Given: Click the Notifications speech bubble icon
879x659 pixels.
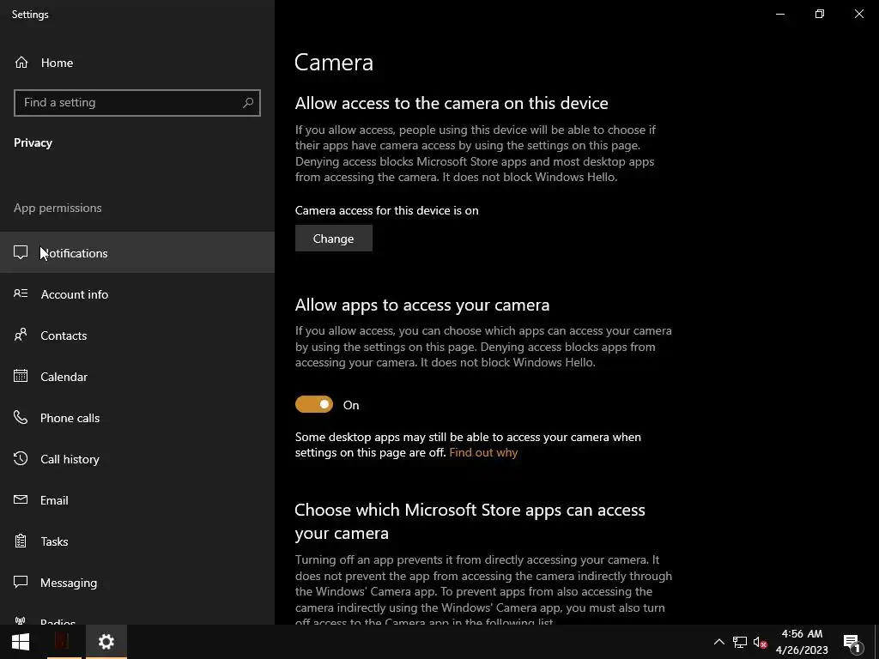Looking at the screenshot, I should 21,252.
